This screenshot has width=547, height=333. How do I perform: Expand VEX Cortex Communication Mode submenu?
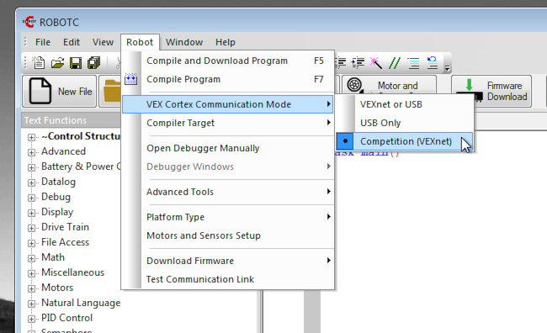click(x=228, y=104)
